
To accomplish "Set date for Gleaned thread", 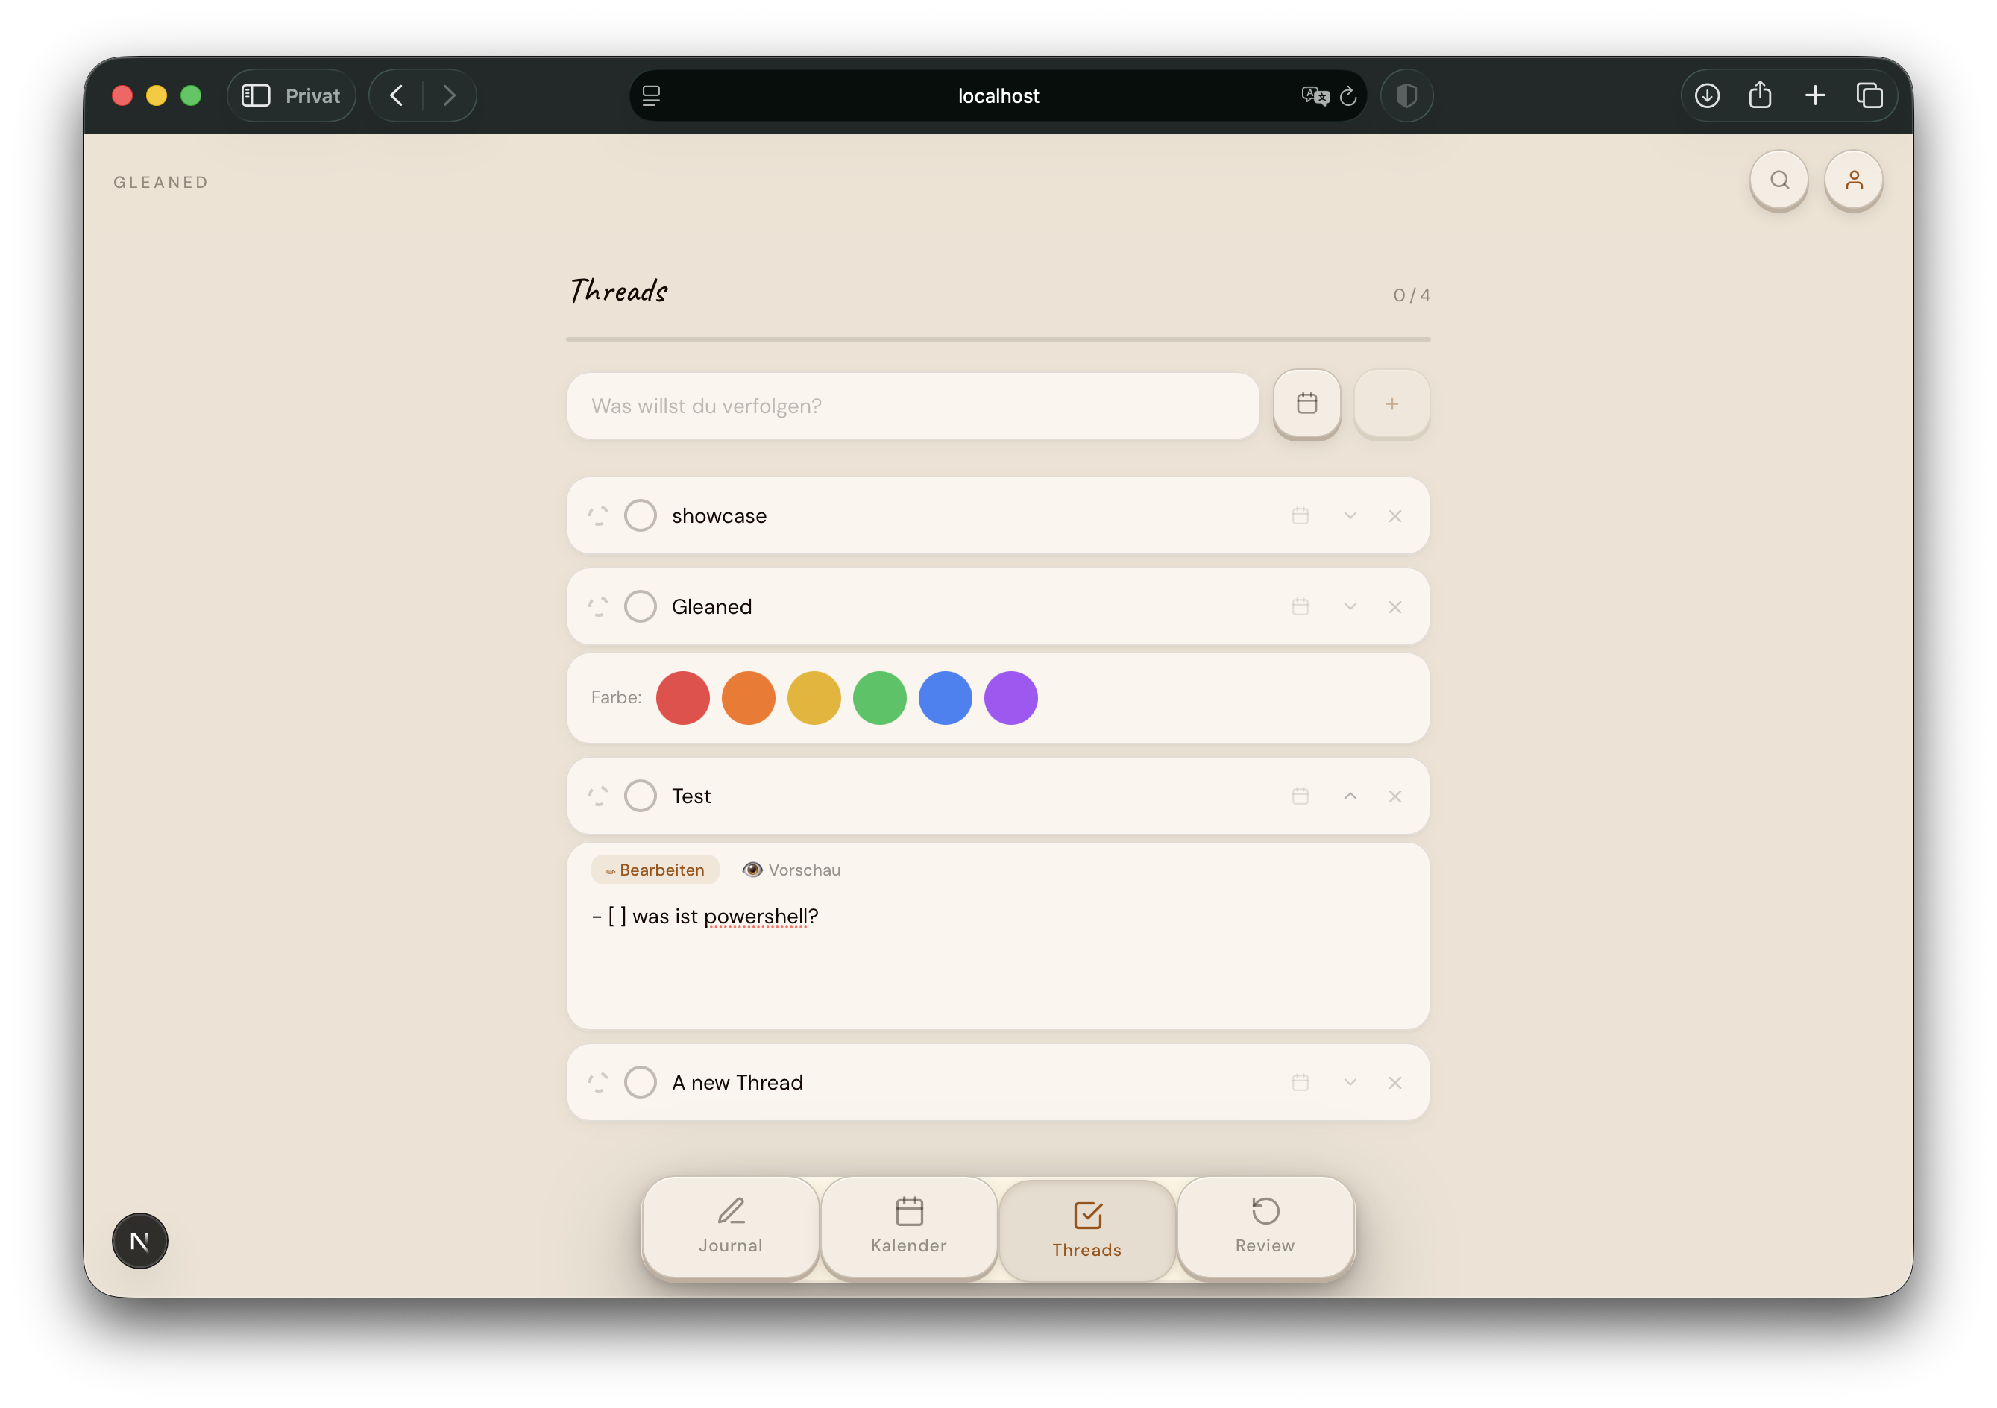I will tap(1301, 606).
